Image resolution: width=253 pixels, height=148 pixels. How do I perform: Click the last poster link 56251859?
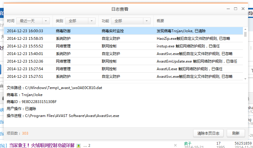tap(244, 143)
